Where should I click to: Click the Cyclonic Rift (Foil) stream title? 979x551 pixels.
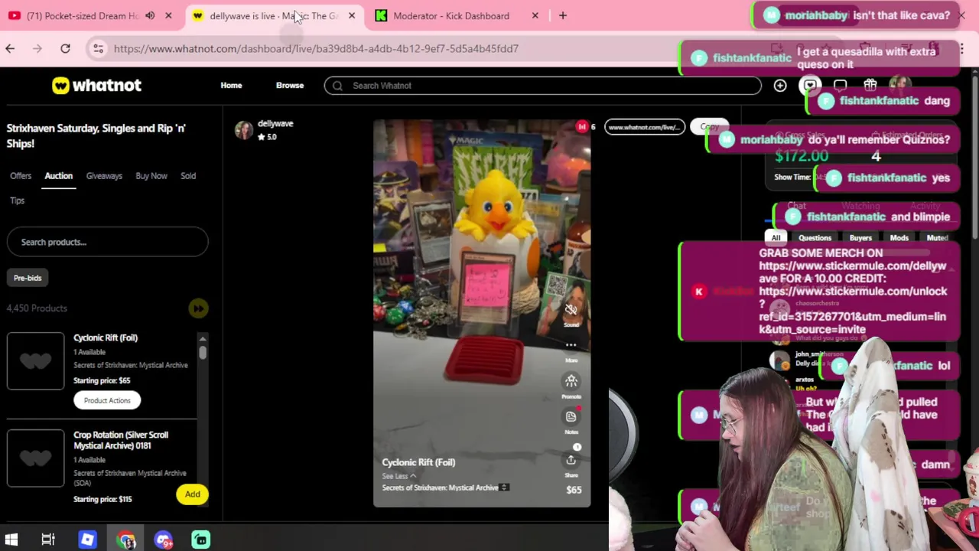[x=418, y=462]
